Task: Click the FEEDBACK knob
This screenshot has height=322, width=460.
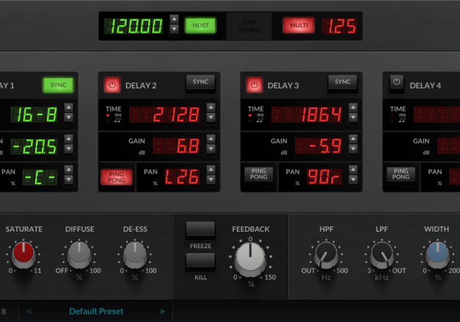Action: coord(250,259)
